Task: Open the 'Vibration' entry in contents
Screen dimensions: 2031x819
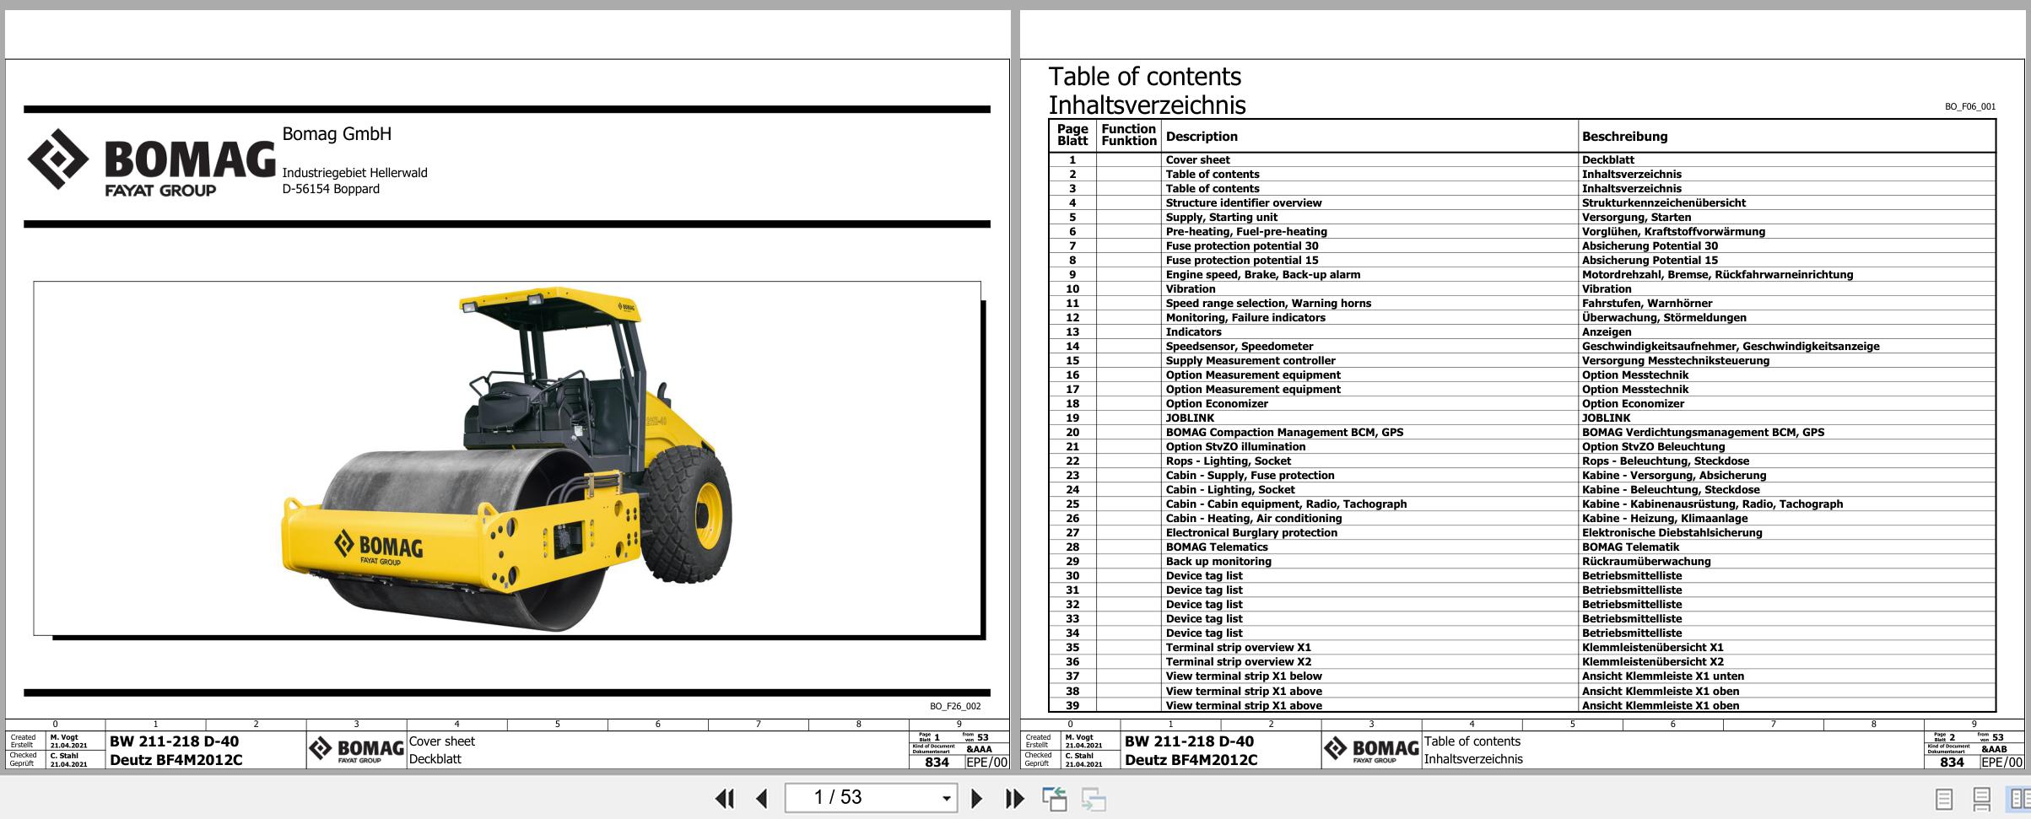Action: point(1191,288)
